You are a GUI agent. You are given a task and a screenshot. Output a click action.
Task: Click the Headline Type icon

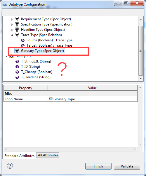17,30
